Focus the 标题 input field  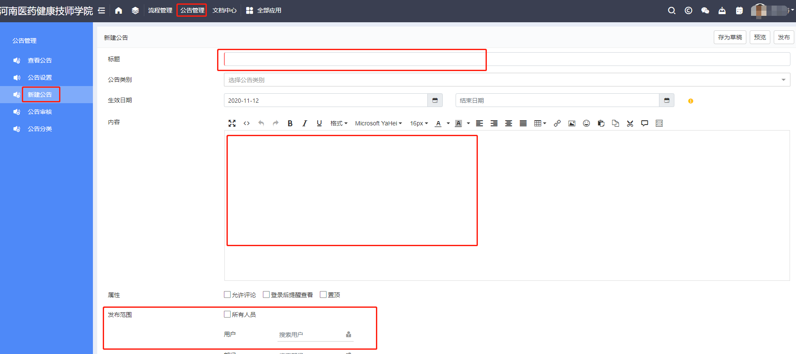click(x=507, y=59)
